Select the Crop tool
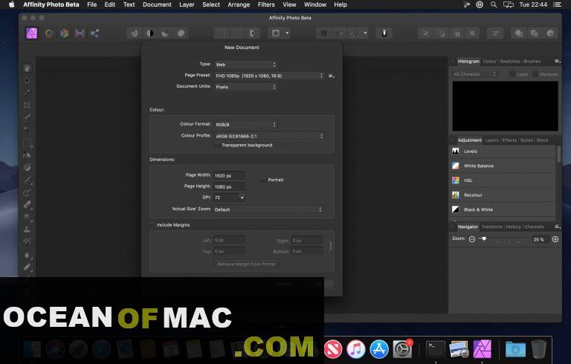This screenshot has height=364, width=571. (28, 105)
